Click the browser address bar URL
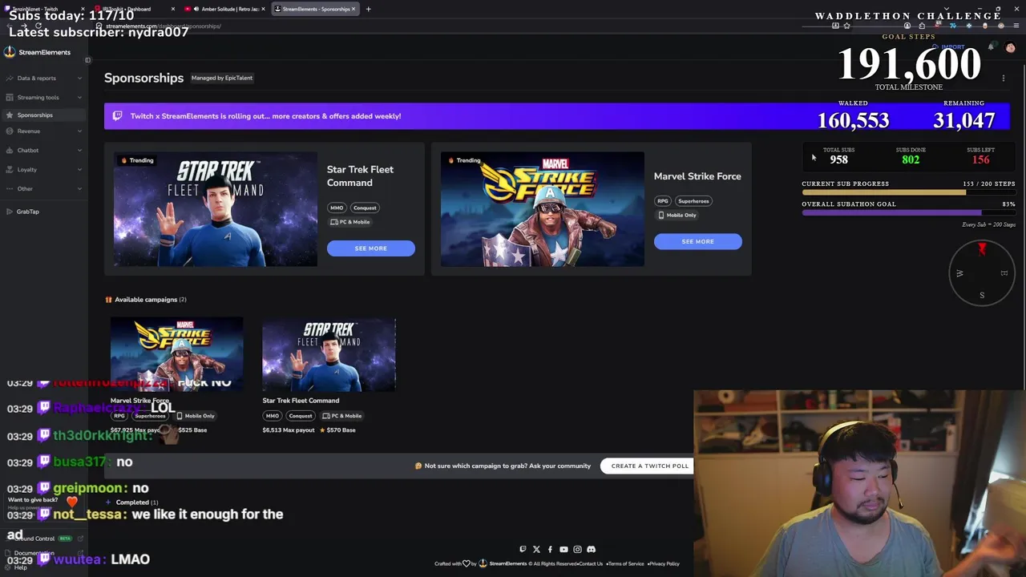 click(x=164, y=26)
